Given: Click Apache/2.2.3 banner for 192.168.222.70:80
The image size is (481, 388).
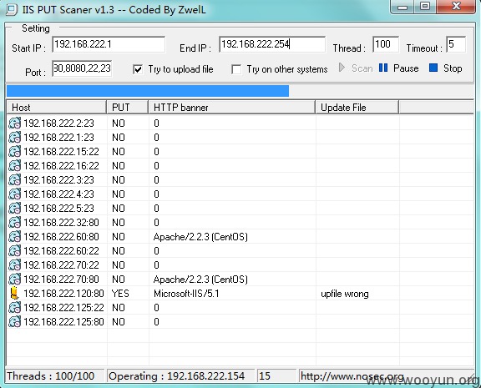Looking at the screenshot, I should [200, 280].
